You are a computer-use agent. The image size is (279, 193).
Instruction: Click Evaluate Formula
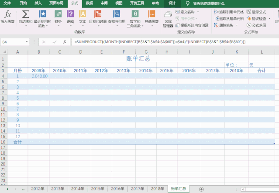tap(256, 25)
